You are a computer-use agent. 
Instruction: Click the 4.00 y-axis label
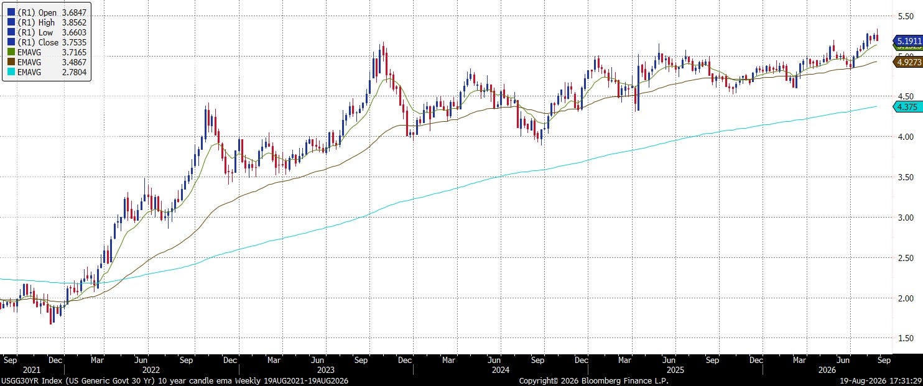point(906,137)
